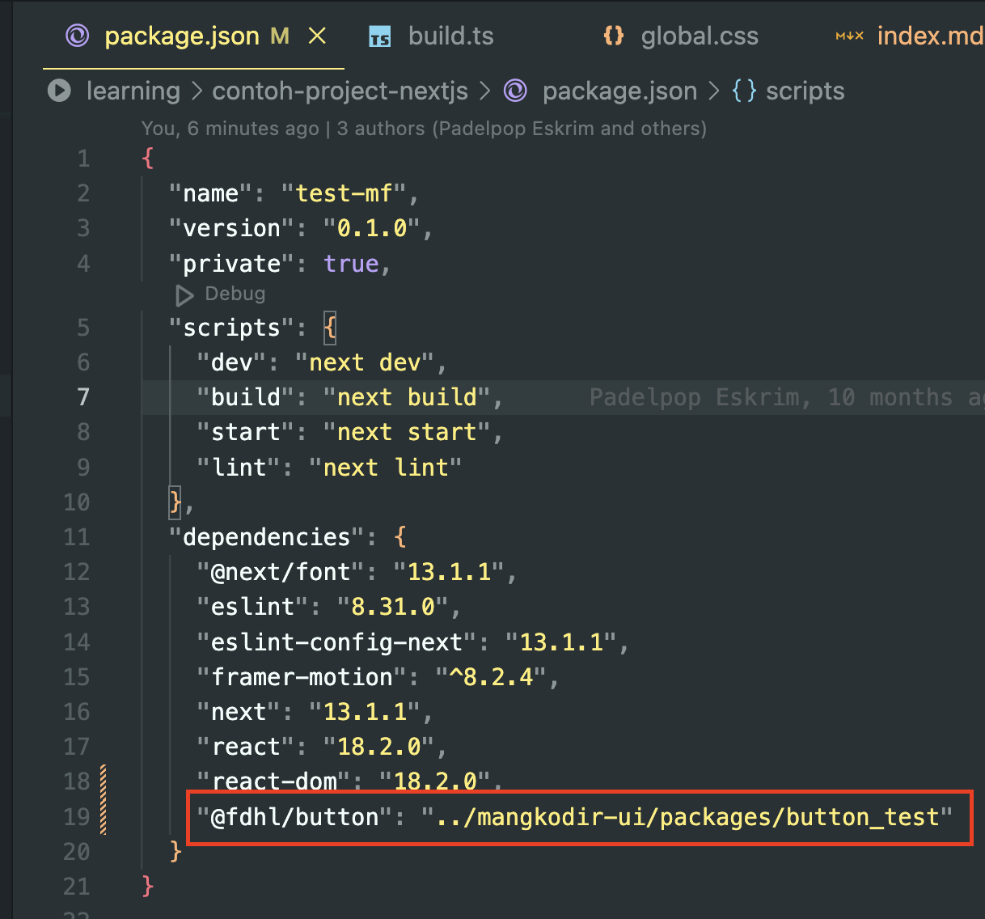Click the braces icon before scripts breadcrumb
985x919 pixels.
tap(744, 91)
